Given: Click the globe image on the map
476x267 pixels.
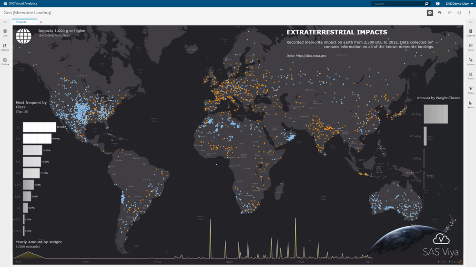Looking at the screenshot, I should 23,36.
